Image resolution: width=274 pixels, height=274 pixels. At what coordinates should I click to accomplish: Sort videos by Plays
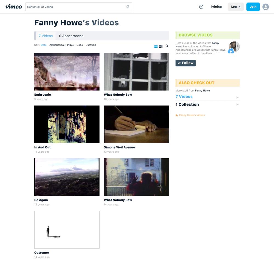[x=70, y=45]
